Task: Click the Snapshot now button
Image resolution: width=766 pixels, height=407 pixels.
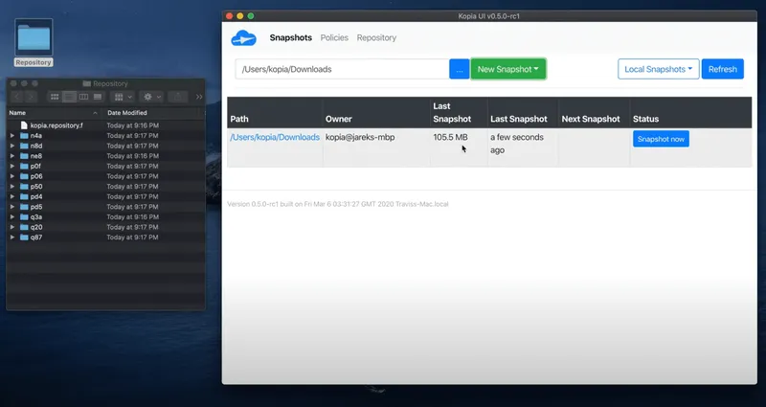Action: coord(661,139)
